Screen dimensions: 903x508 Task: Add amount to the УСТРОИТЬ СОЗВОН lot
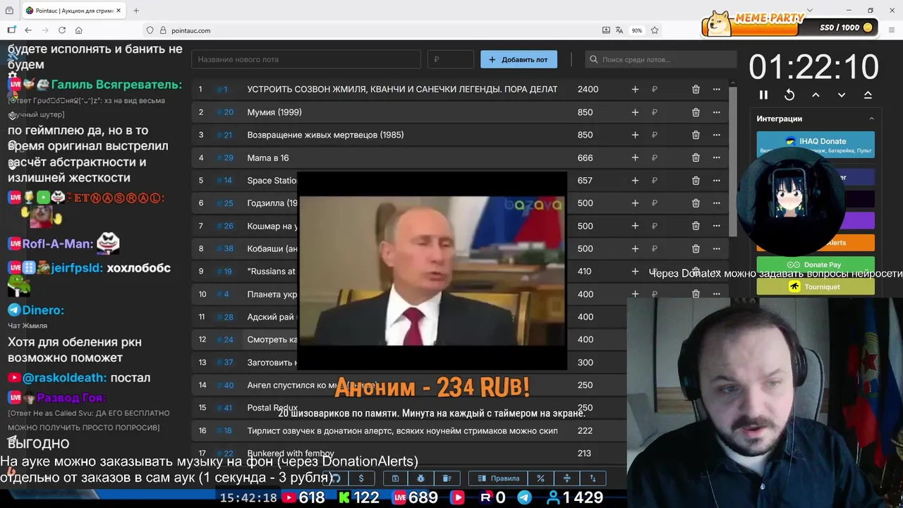tap(635, 90)
